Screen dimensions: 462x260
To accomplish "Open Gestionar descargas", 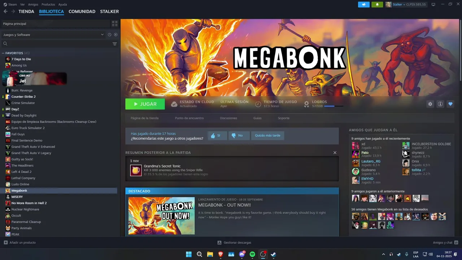I will click(234, 243).
